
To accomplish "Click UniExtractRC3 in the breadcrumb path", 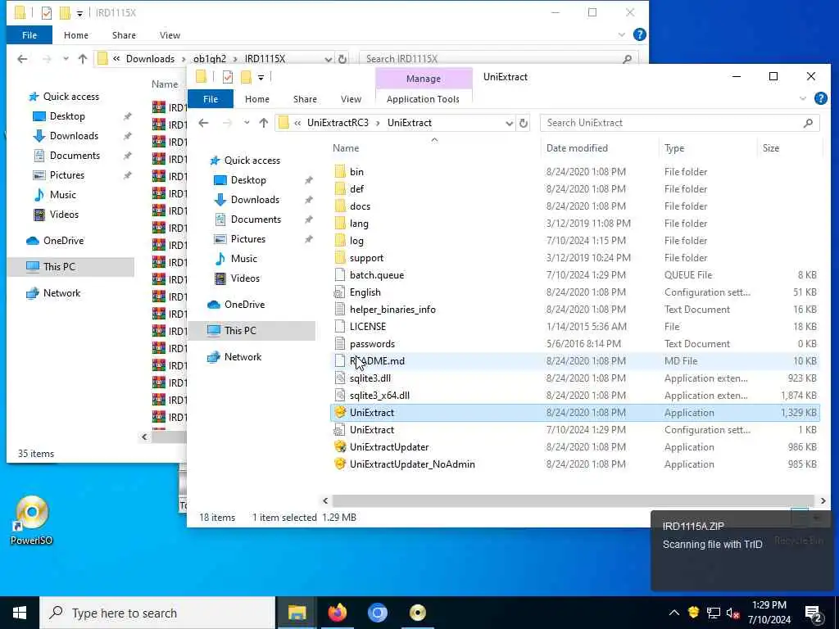I will pos(338,123).
